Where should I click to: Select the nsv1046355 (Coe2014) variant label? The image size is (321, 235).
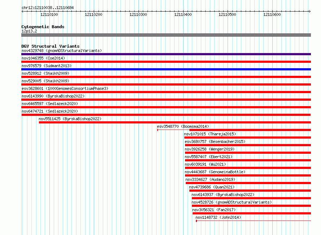(43, 58)
